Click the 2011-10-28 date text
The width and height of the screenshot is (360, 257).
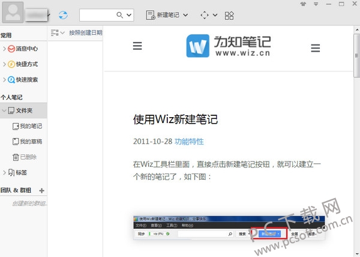(152, 142)
